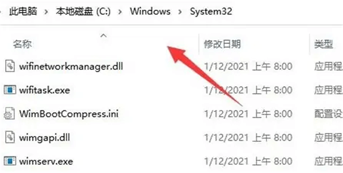
Task: Select the WimBootCompress.ini file name
Action: [x=69, y=114]
